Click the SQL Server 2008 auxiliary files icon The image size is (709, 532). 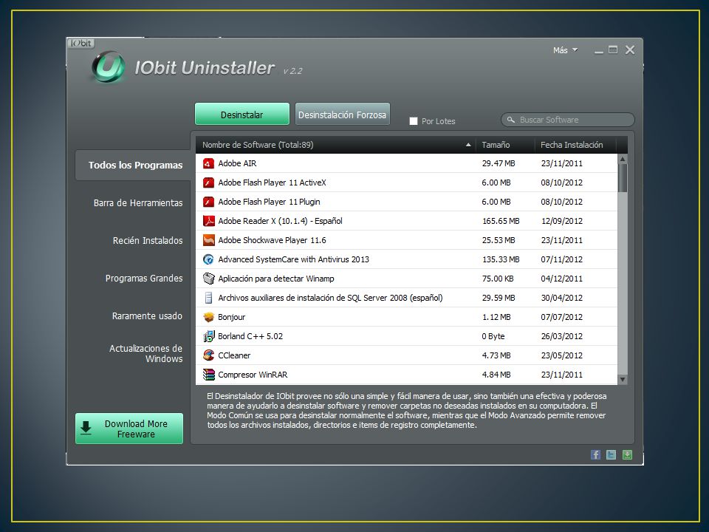[208, 298]
